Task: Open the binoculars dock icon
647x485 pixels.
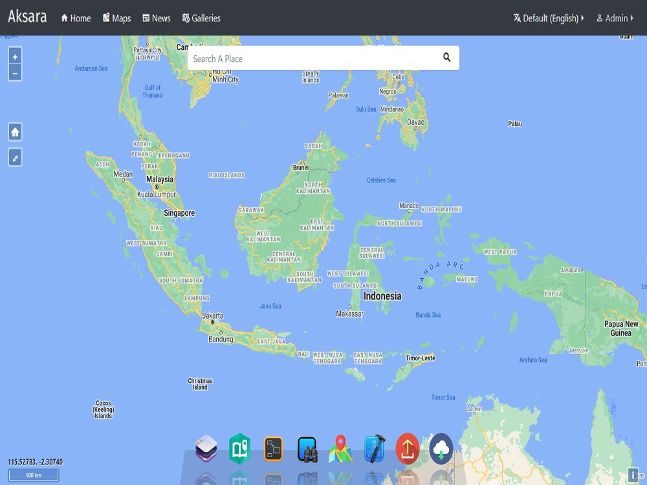Action: [x=307, y=449]
